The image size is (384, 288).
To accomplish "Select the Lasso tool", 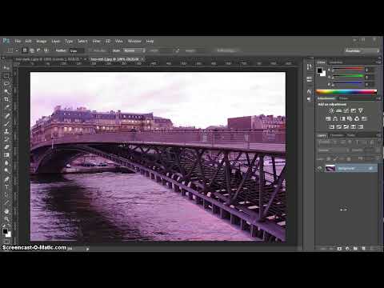I will (x=6, y=84).
